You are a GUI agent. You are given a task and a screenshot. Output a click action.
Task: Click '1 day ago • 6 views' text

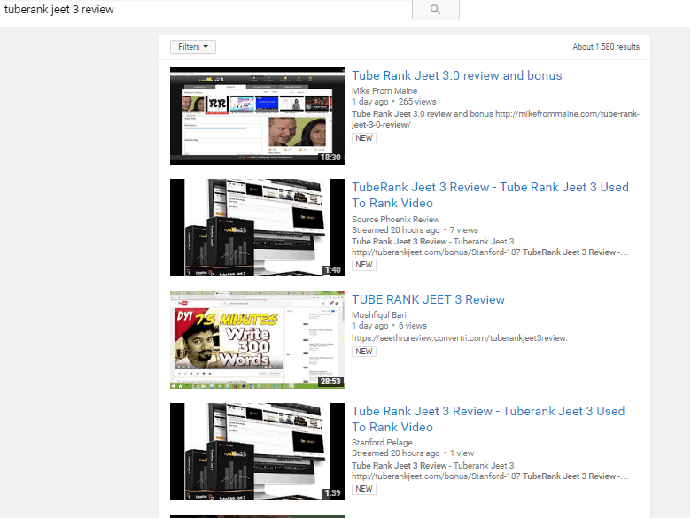[389, 326]
